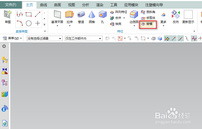Viewport: 202px width, 129px height.
Task: Click 倒斜角 chamfer command
Action: point(148,12)
